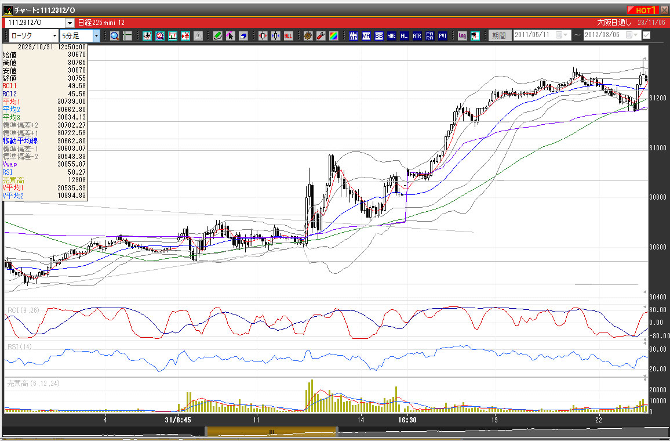Click the 2023/10/31 12:50:00 timestamp
The width and height of the screenshot is (670, 441).
click(52, 47)
